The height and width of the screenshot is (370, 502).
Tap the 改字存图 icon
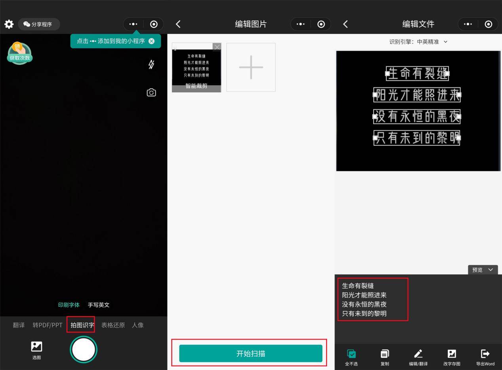tap(451, 357)
